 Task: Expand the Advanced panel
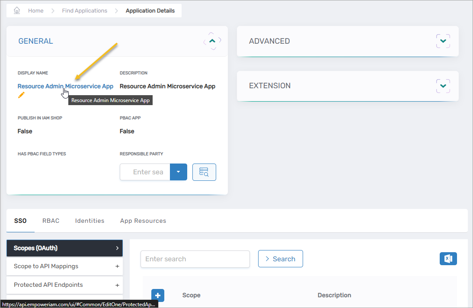click(x=443, y=41)
